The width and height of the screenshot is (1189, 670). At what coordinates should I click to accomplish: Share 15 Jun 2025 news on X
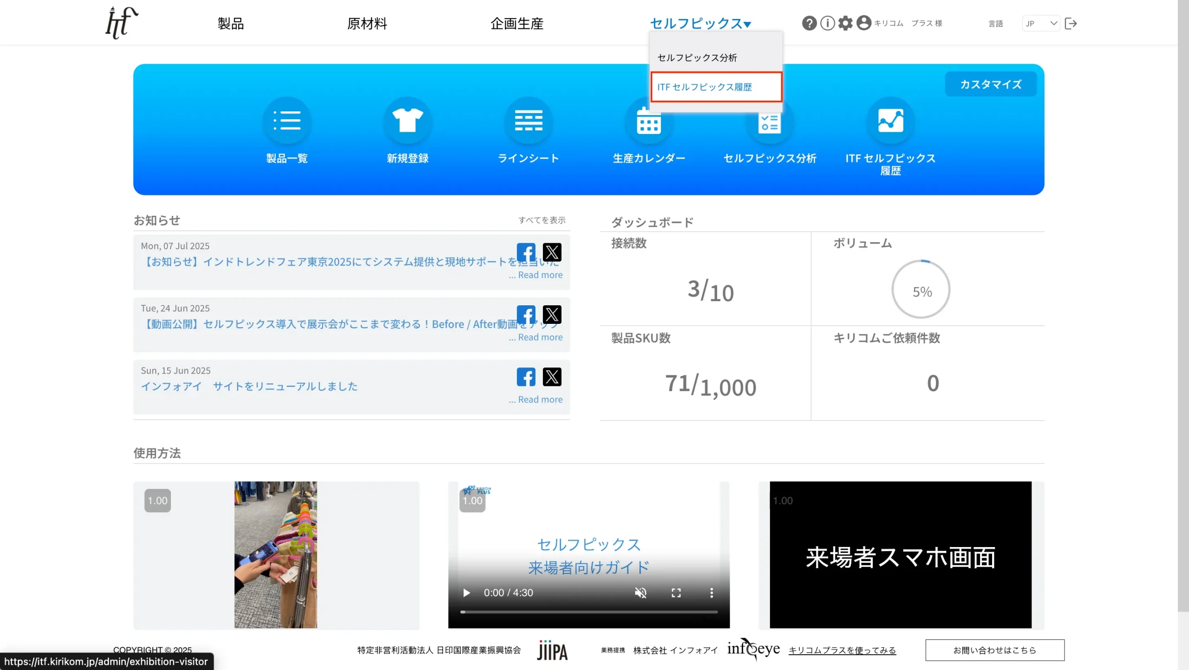pos(552,377)
